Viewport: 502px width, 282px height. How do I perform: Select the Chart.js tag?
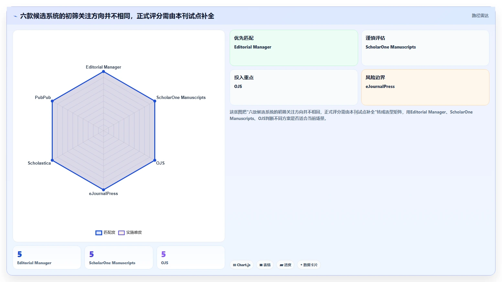click(x=242, y=265)
